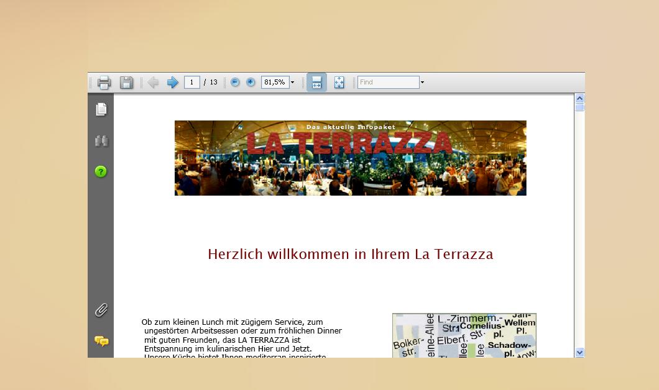Screen dimensions: 659x390
Task: Click the scroll down arrow
Action: tap(579, 353)
